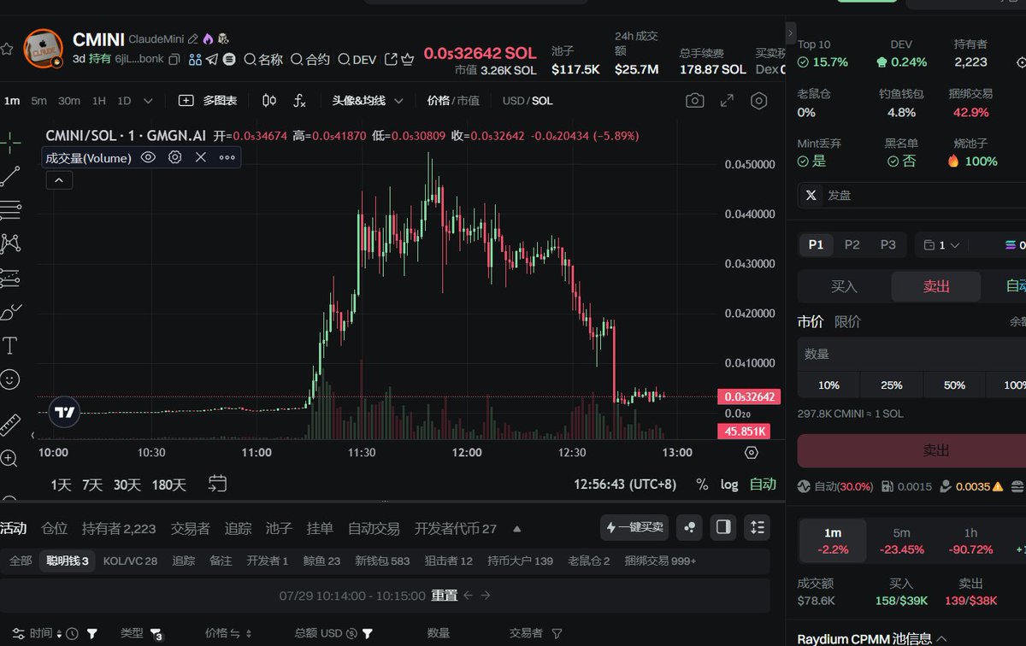Viewport: 1026px width, 646px height.
Task: Open the 开发者代币 27 tab
Action: point(456,529)
